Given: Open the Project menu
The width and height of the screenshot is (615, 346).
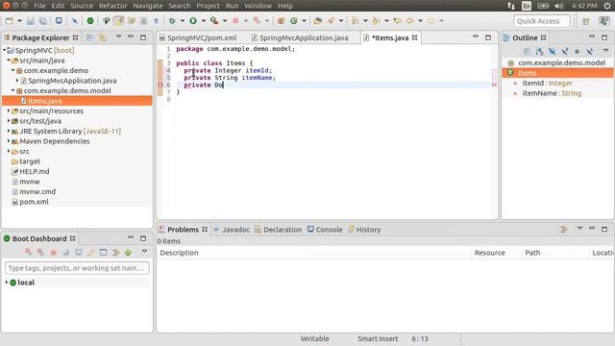Looking at the screenshot, I should pyautogui.click(x=208, y=6).
